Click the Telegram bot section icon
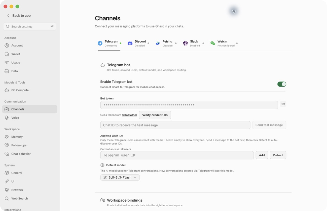327x211 pixels. (x=103, y=65)
